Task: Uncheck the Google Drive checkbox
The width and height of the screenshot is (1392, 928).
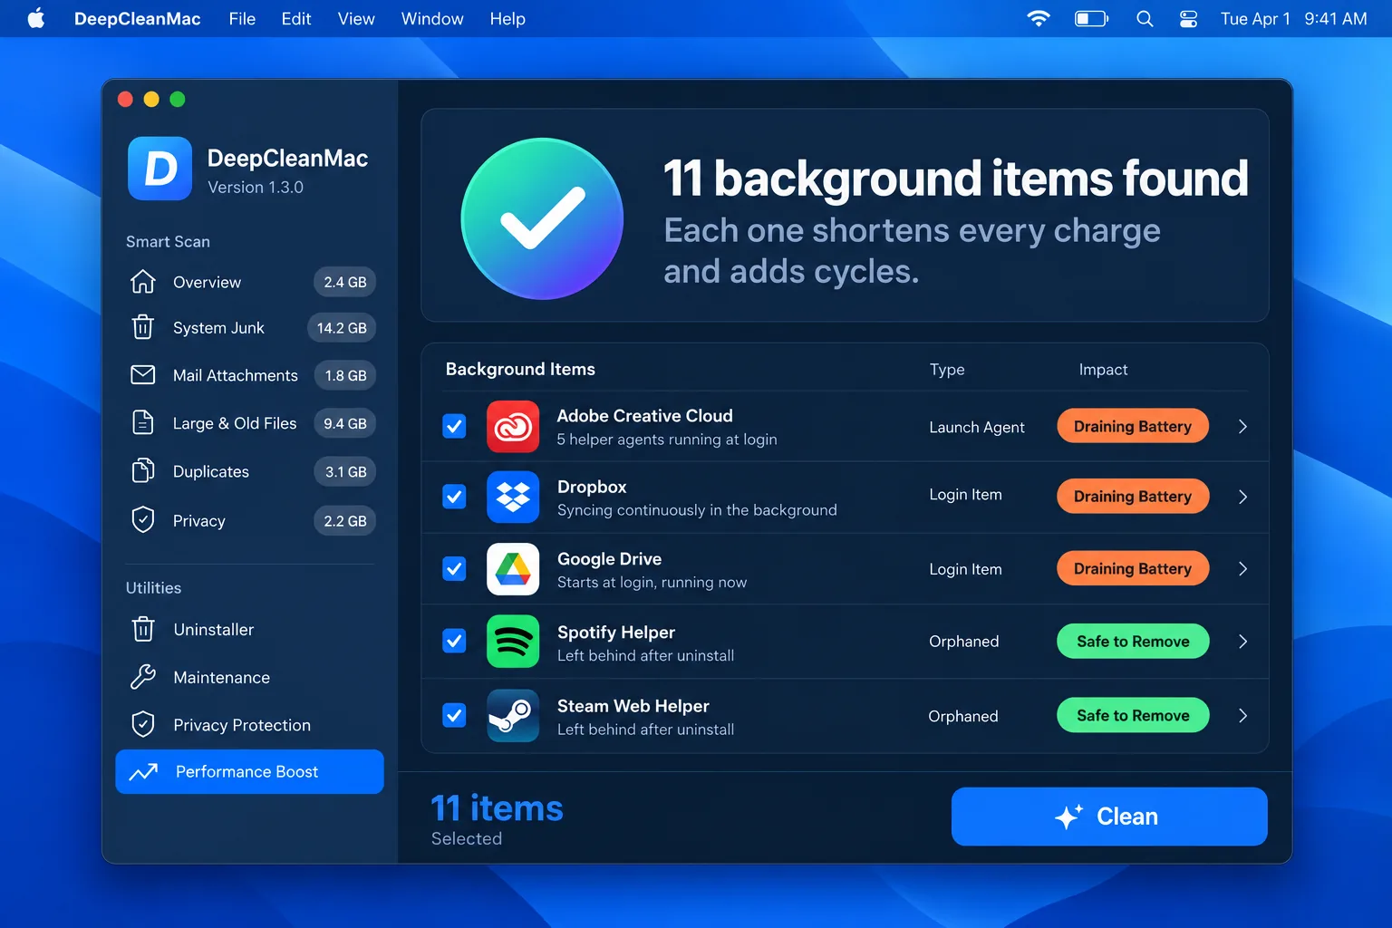Action: pyautogui.click(x=454, y=569)
